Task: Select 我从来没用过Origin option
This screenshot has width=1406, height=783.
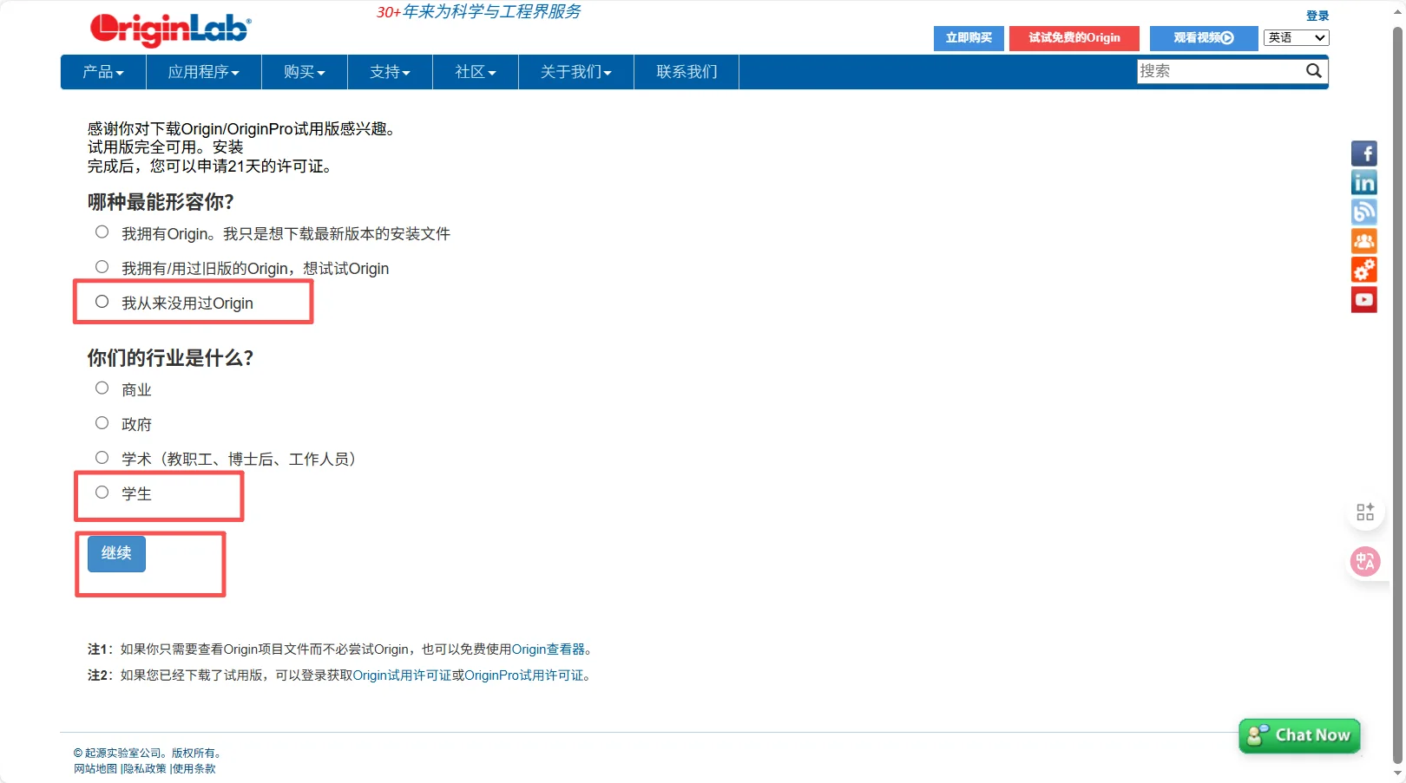Action: [x=102, y=300]
